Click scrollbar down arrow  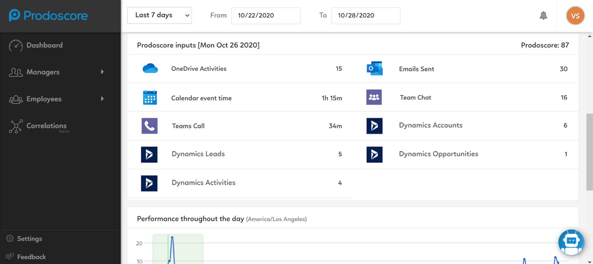pos(589,262)
